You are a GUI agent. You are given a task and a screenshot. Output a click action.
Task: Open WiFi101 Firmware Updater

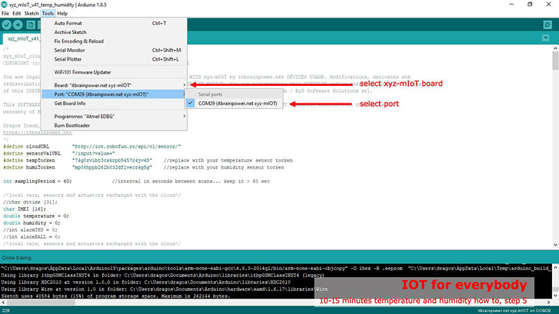coord(114,73)
